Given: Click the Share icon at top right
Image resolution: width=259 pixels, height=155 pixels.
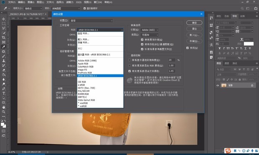Looking at the screenshot, I should 255,8.
